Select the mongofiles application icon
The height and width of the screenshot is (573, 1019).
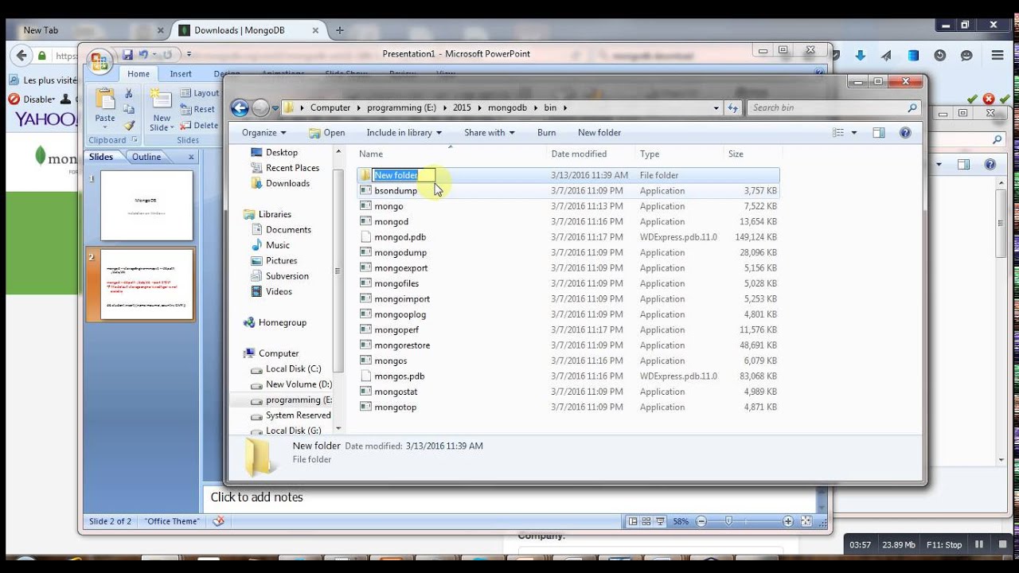(x=365, y=283)
